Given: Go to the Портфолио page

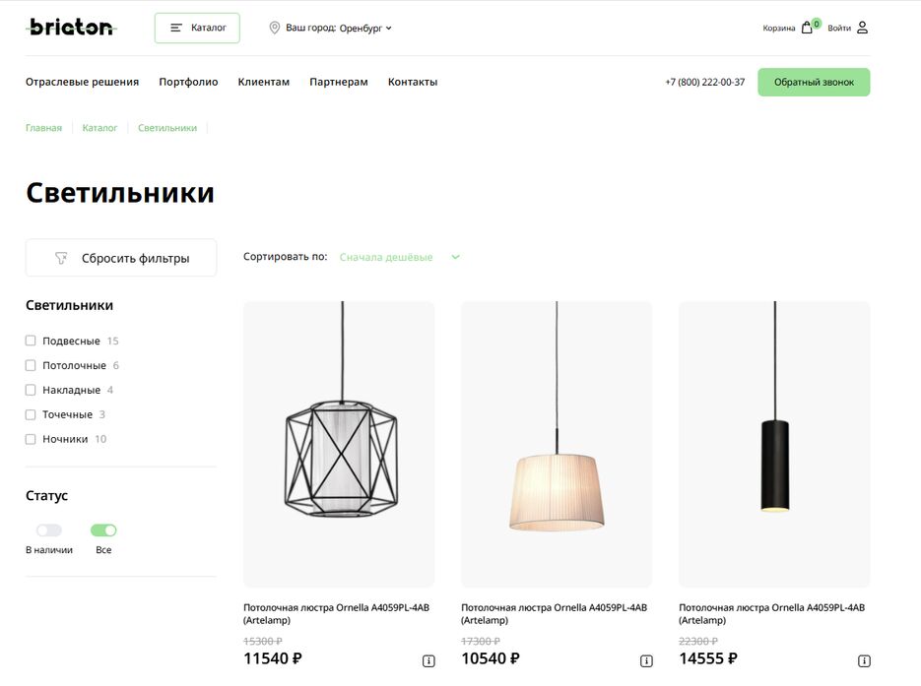Looking at the screenshot, I should (188, 82).
